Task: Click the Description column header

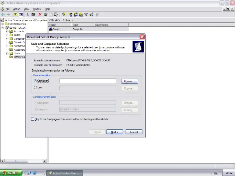Action: (111, 25)
